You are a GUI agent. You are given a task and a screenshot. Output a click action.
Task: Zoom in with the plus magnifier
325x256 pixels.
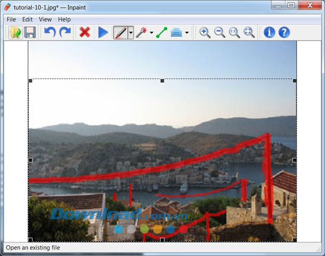[x=205, y=32]
